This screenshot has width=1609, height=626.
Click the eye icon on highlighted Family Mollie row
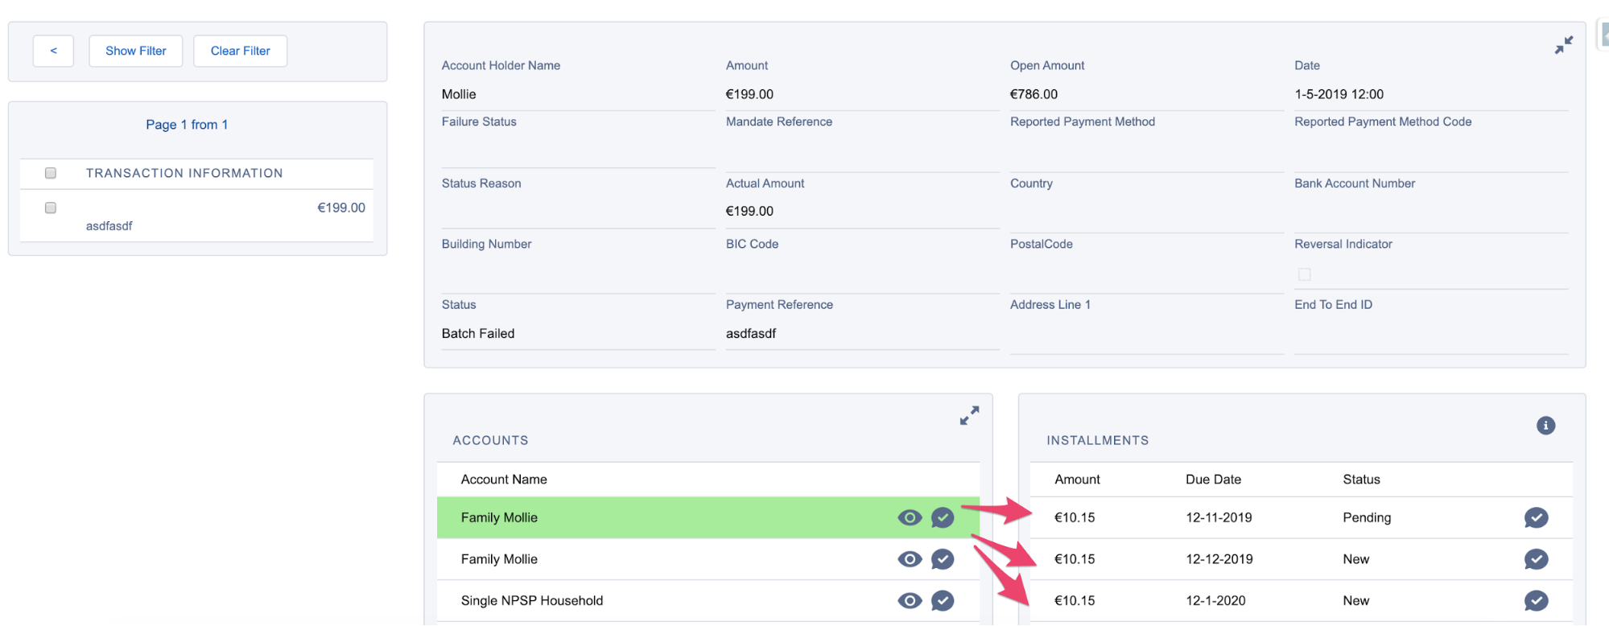point(910,517)
